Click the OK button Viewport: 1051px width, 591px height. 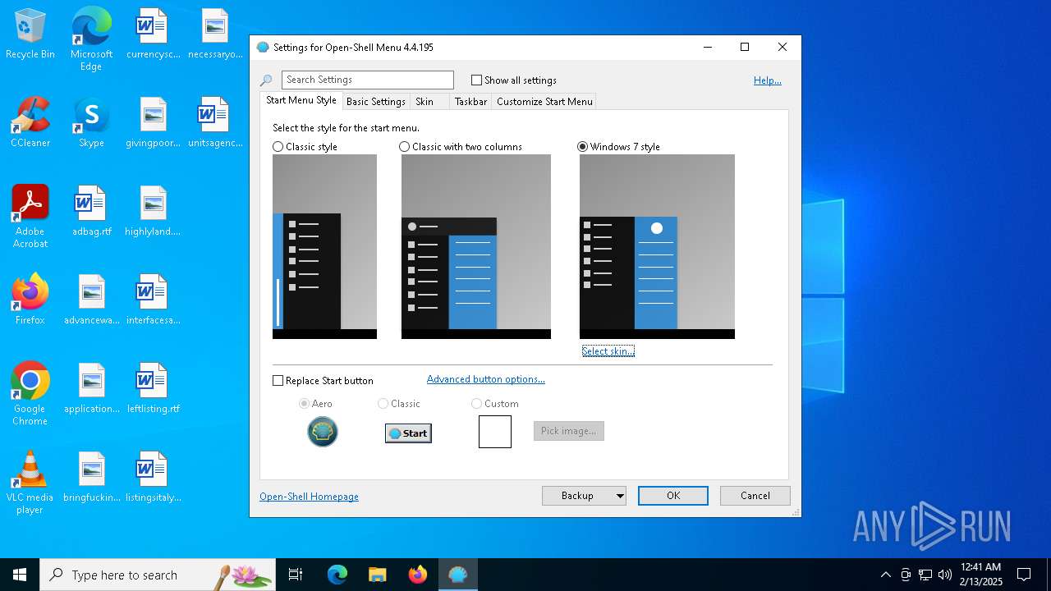tap(673, 496)
